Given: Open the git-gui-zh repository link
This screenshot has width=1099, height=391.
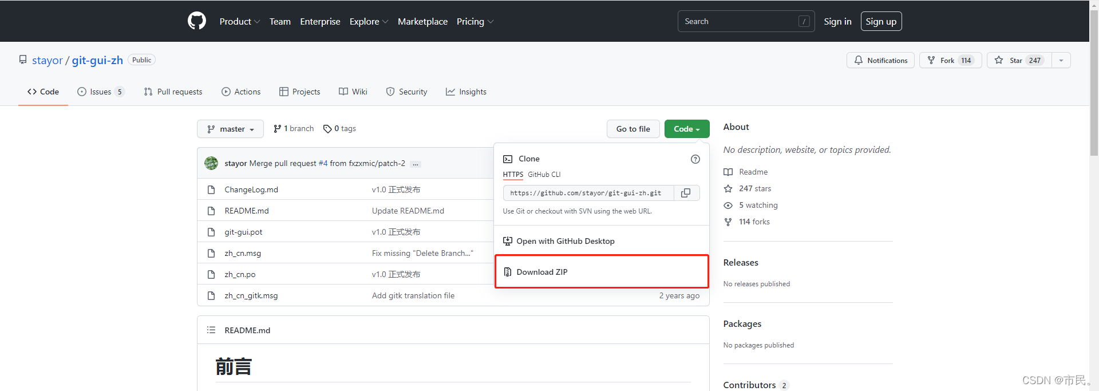Looking at the screenshot, I should tap(97, 60).
